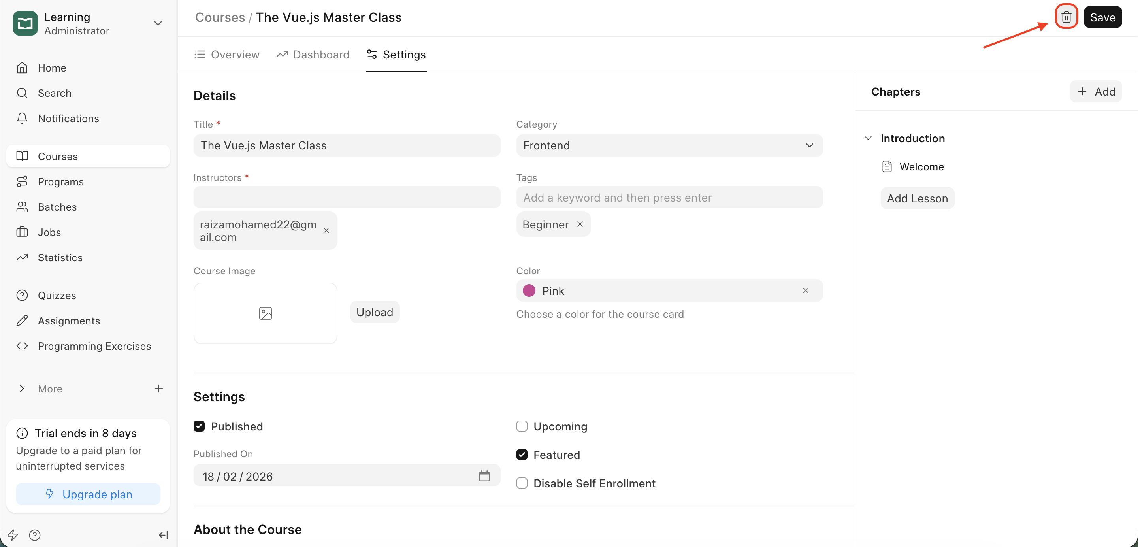This screenshot has width=1138, height=547.
Task: Open the calendar date picker icon
Action: (x=484, y=476)
